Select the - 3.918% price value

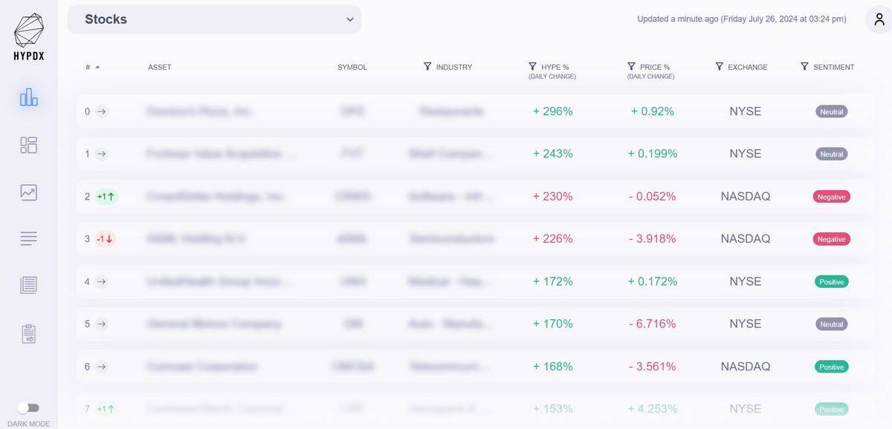(x=653, y=239)
